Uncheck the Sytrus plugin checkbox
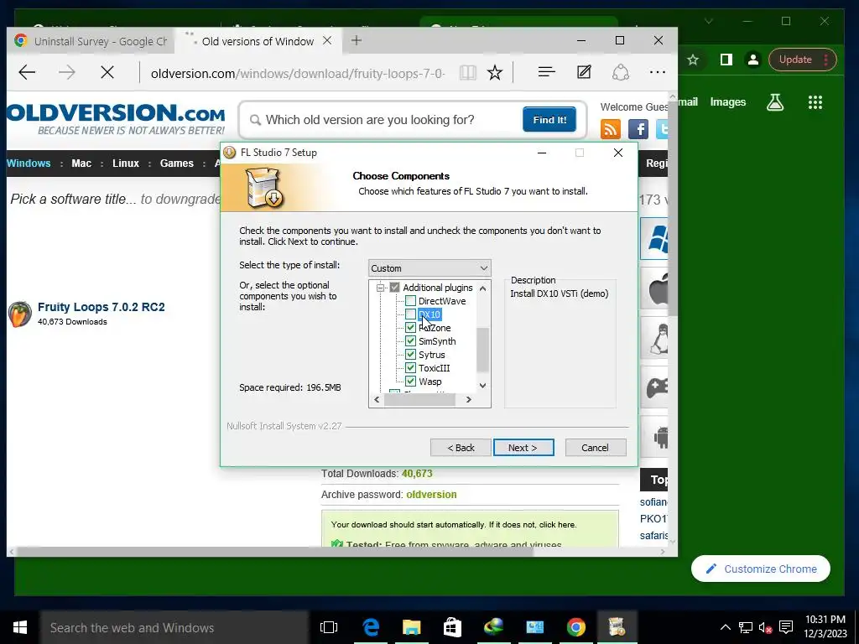The height and width of the screenshot is (644, 859). [x=410, y=355]
